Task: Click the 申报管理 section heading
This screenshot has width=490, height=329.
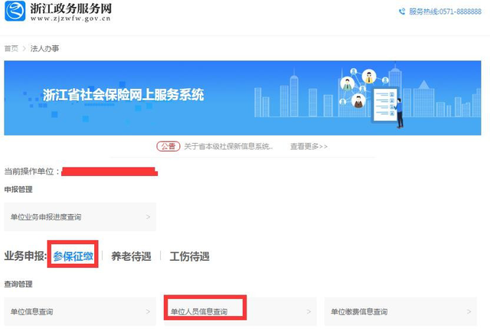Action: pos(18,190)
